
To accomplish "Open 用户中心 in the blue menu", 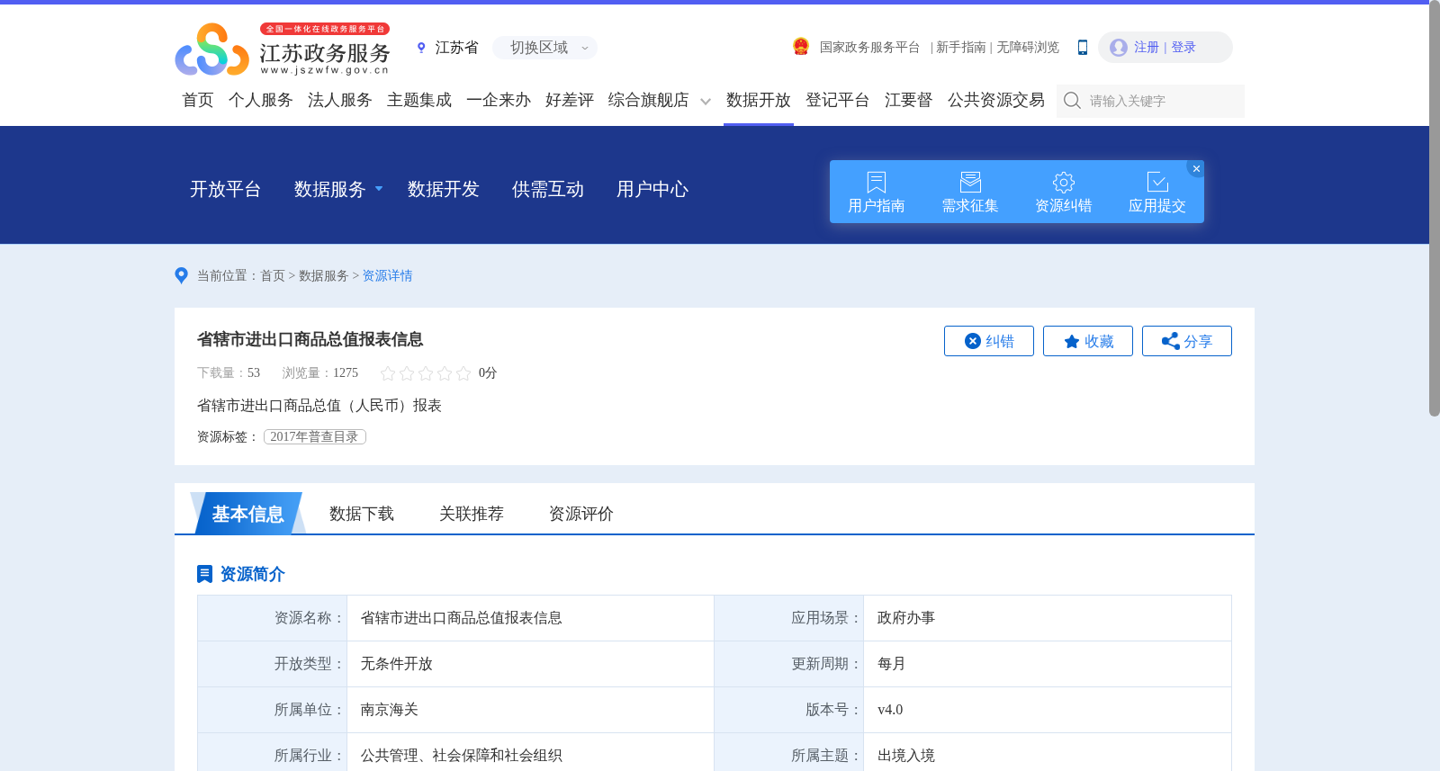I will click(x=652, y=189).
